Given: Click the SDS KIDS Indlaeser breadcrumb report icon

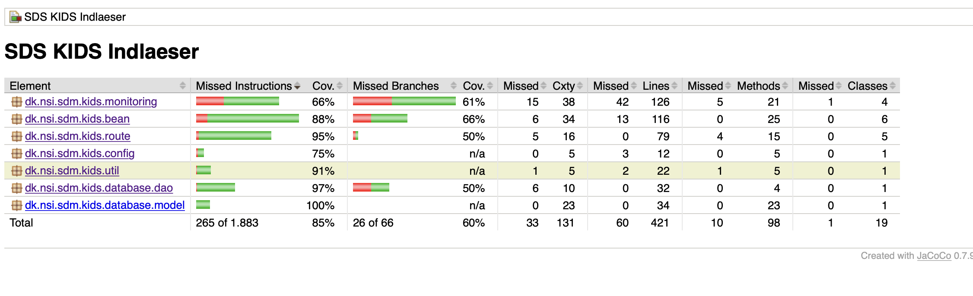Looking at the screenshot, I should (x=16, y=17).
